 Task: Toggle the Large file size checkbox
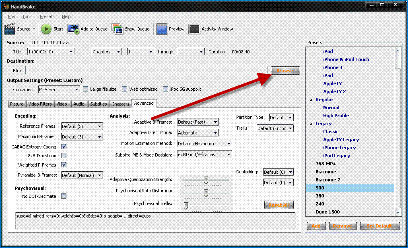pyautogui.click(x=85, y=89)
